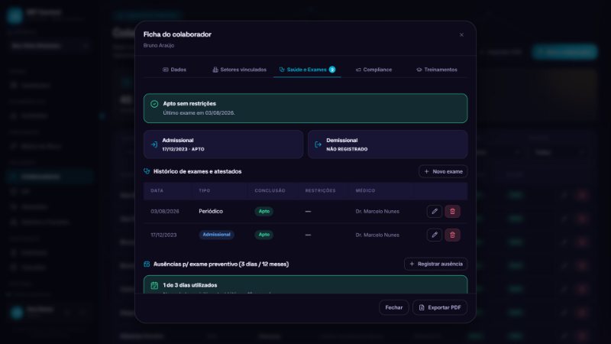Click the 1 de 3 dias utilizados banner

[x=305, y=284]
